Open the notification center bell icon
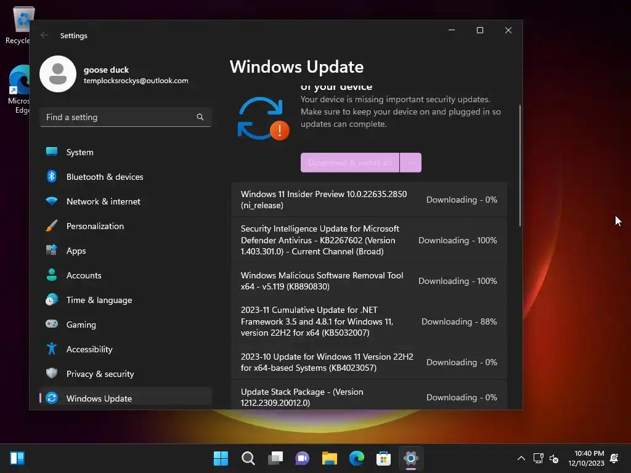Viewport: 631px width, 473px height. tap(614, 458)
